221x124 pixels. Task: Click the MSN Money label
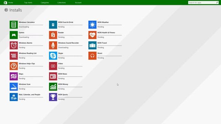pos(63,84)
